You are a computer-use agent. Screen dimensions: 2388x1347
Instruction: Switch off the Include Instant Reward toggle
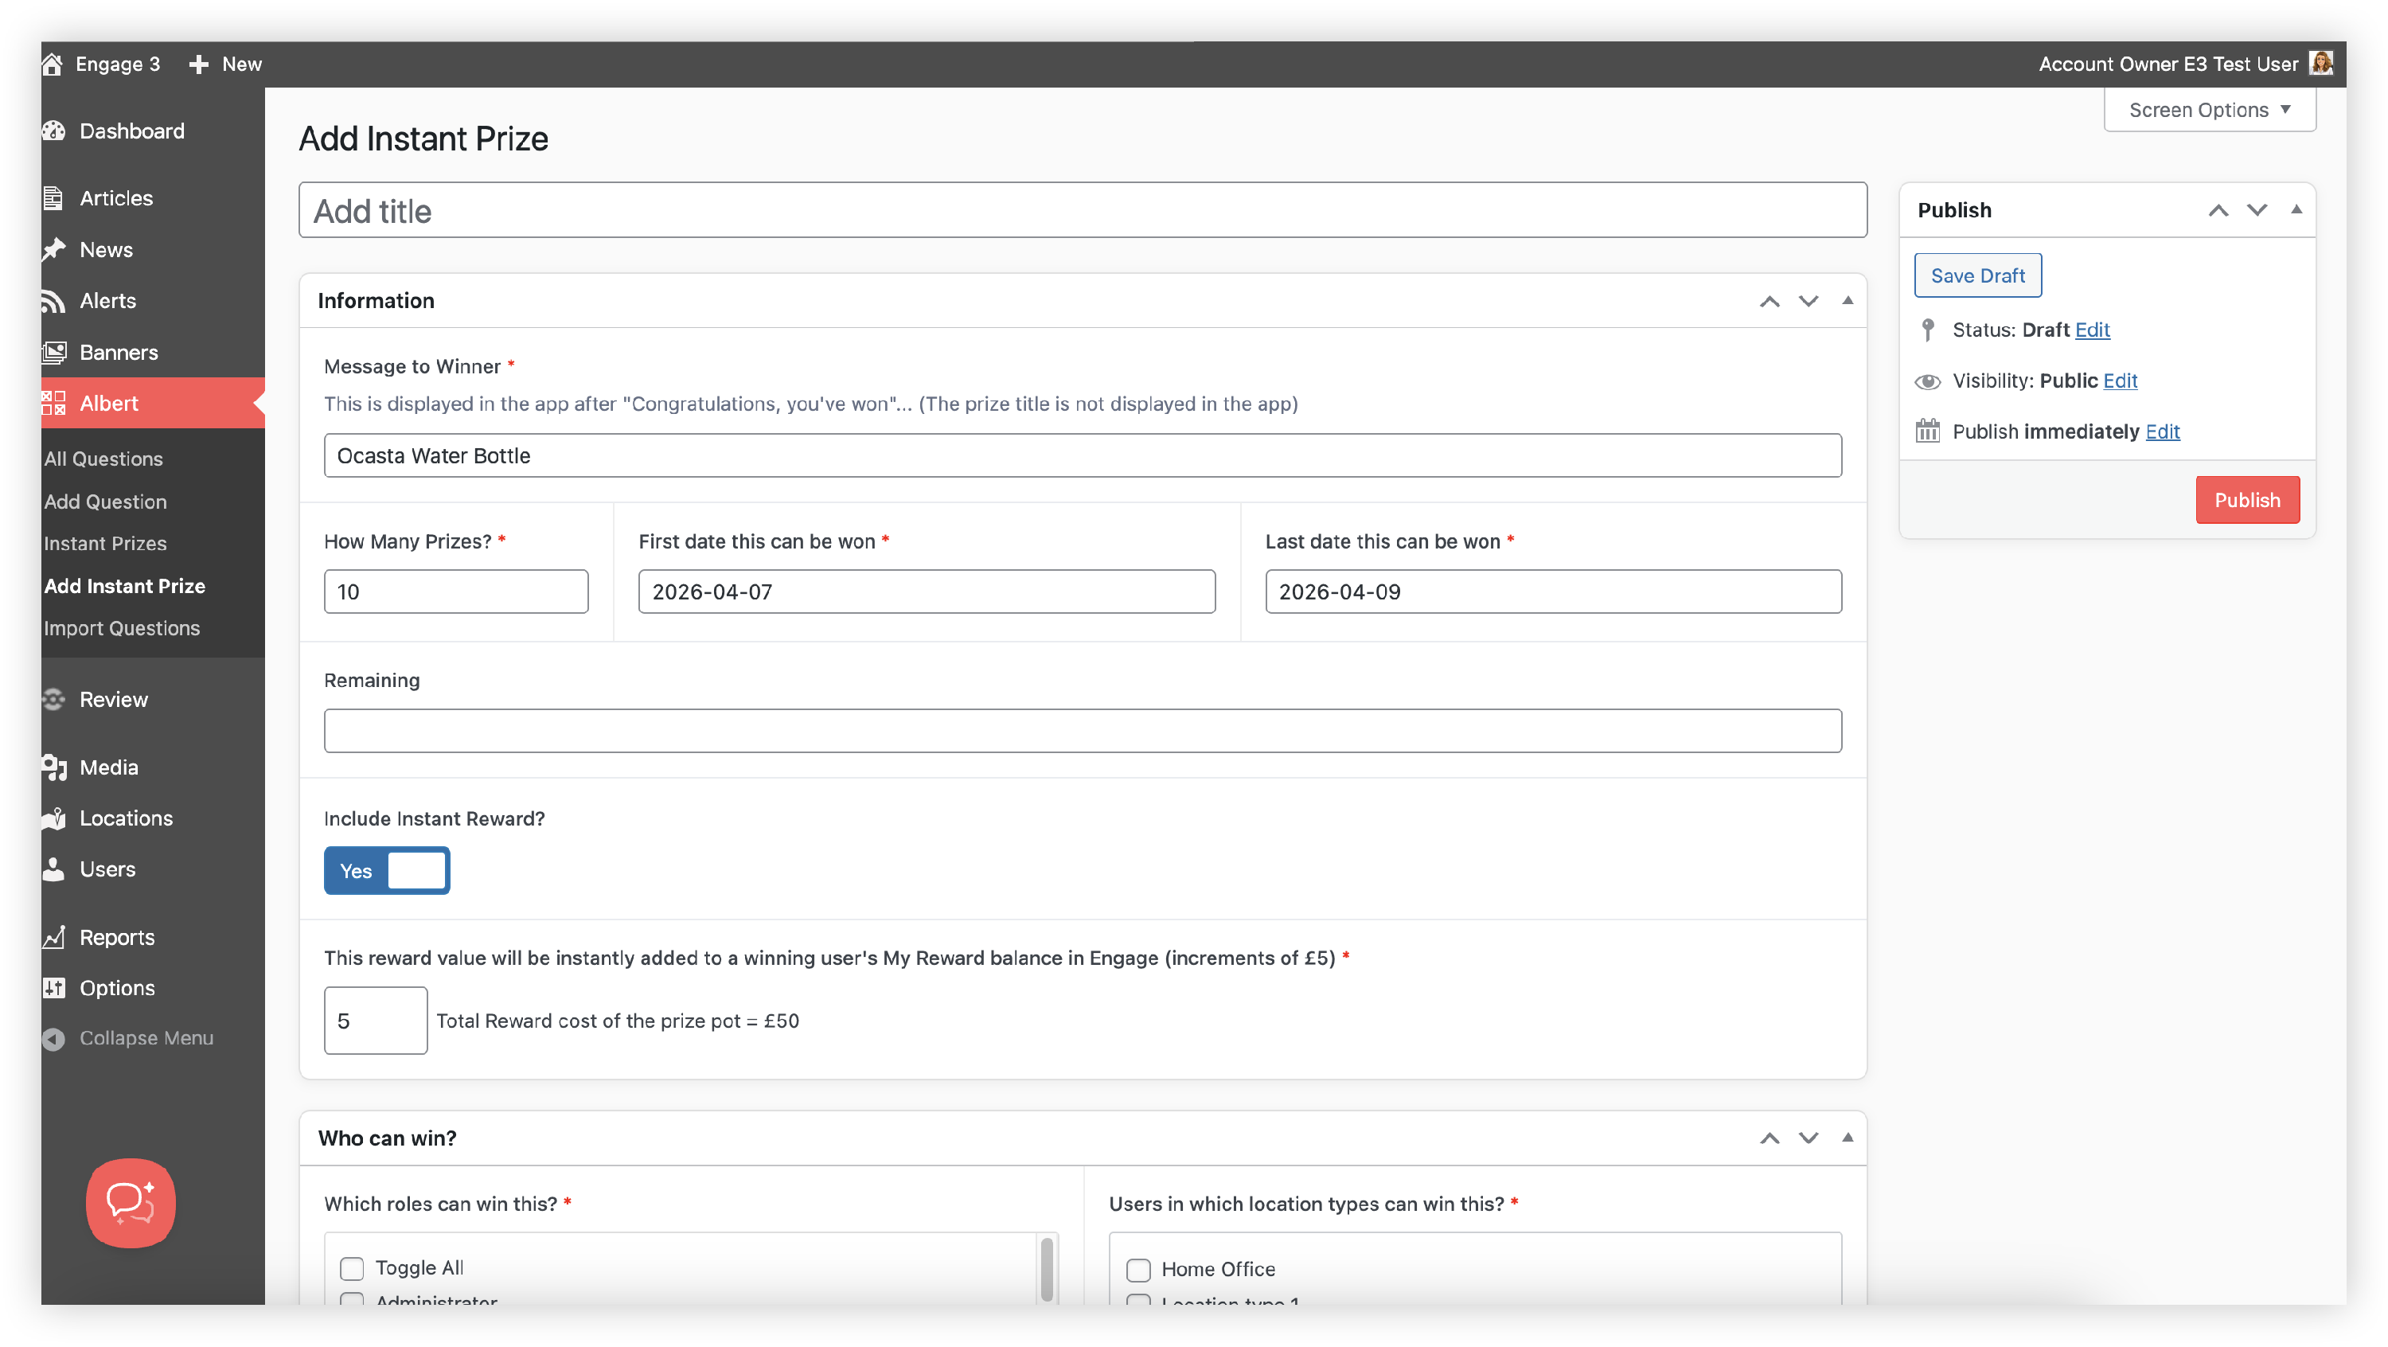(387, 870)
